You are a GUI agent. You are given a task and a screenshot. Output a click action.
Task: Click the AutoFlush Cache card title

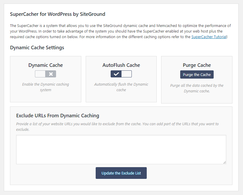click(x=121, y=65)
